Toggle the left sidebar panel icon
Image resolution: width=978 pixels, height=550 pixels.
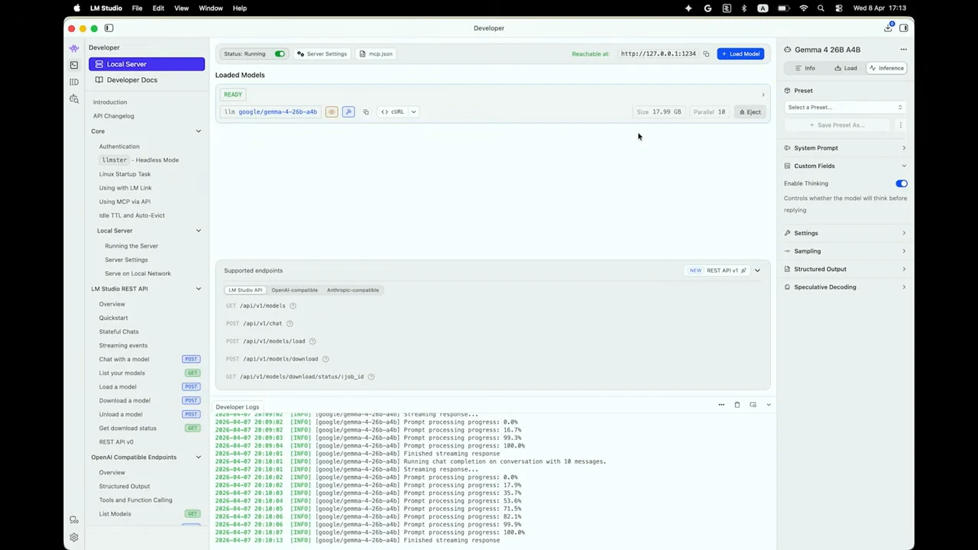pos(108,28)
